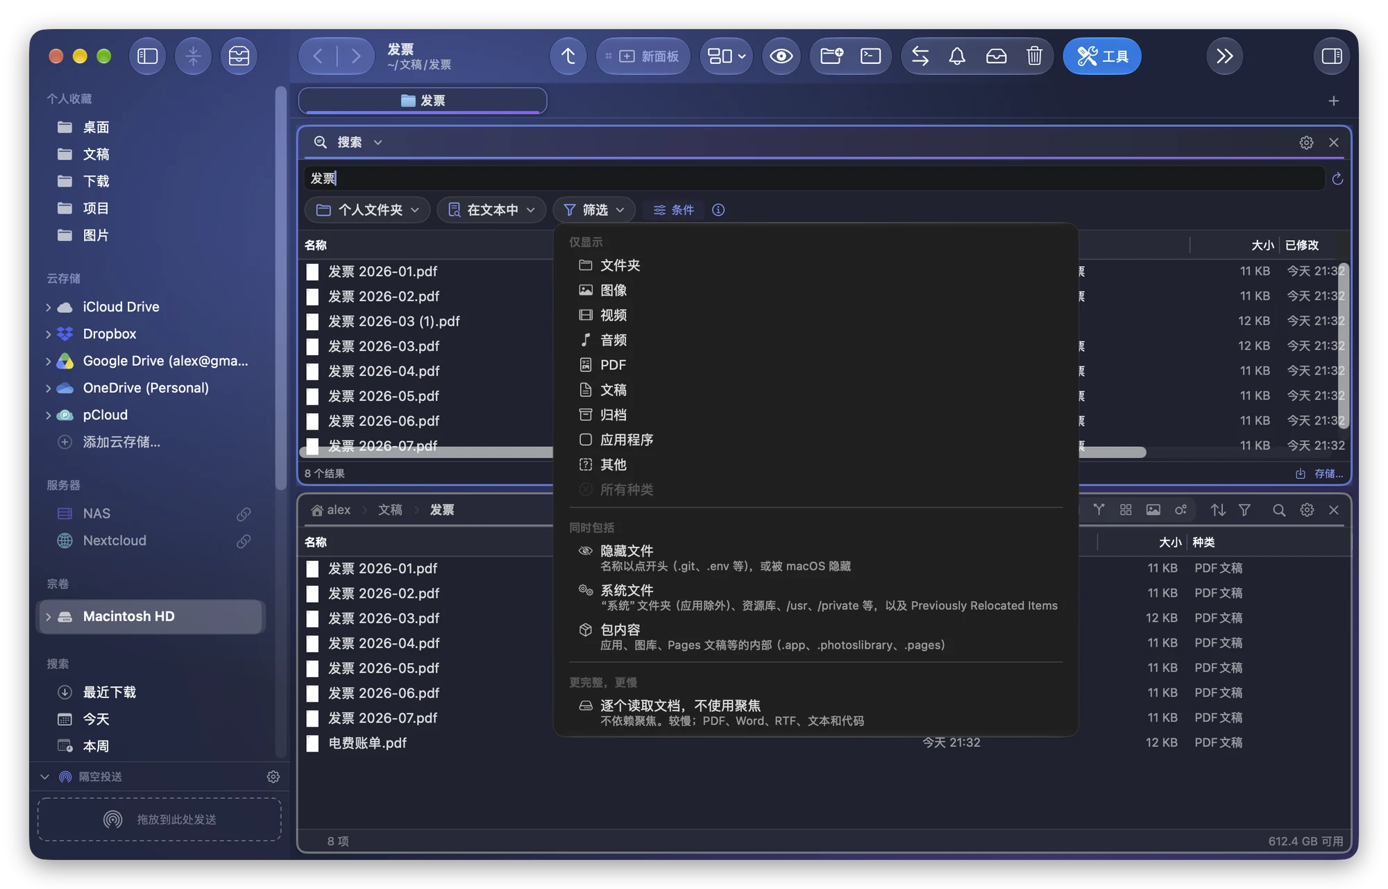Screen dimensions: 1388x889
Task: Click the search text field containing 发票
Action: (814, 178)
